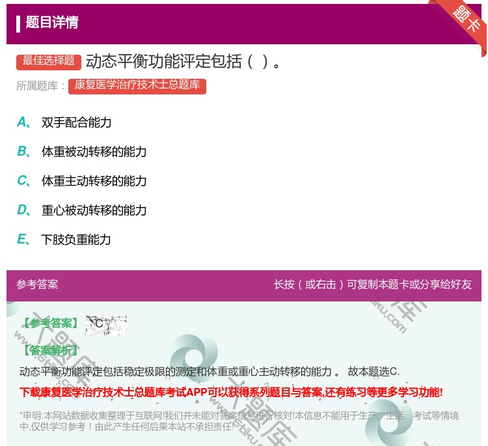Click the 最佳选择题 question type tag
This screenshot has width=488, height=446.
point(49,62)
